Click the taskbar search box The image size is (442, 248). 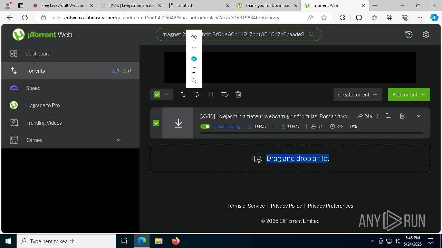coord(66,241)
